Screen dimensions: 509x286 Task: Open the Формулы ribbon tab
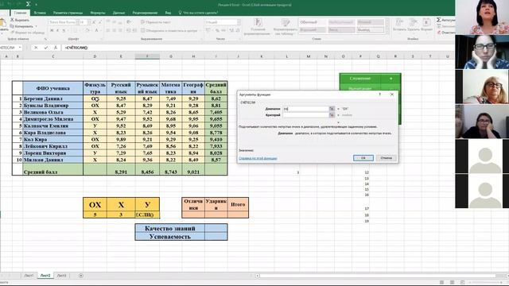click(x=98, y=13)
